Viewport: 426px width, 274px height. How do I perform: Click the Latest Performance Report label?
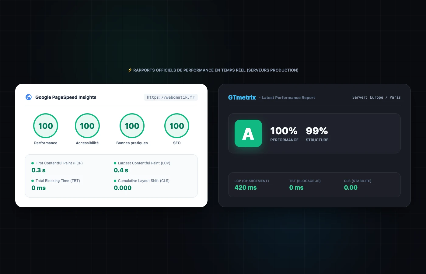(x=288, y=98)
